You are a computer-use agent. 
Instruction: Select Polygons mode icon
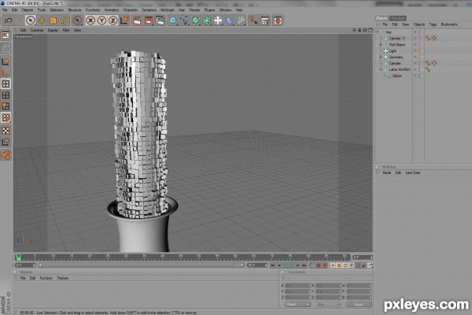(6, 106)
